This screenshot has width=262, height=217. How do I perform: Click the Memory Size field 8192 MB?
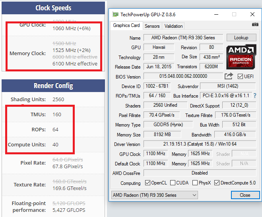click(162, 134)
